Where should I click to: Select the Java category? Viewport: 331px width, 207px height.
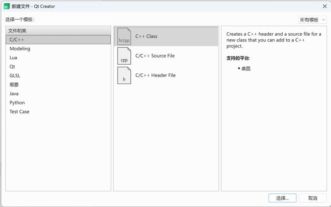[58, 94]
